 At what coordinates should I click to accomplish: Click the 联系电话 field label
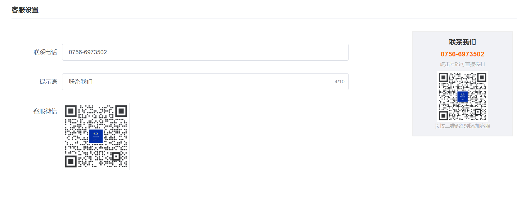45,52
